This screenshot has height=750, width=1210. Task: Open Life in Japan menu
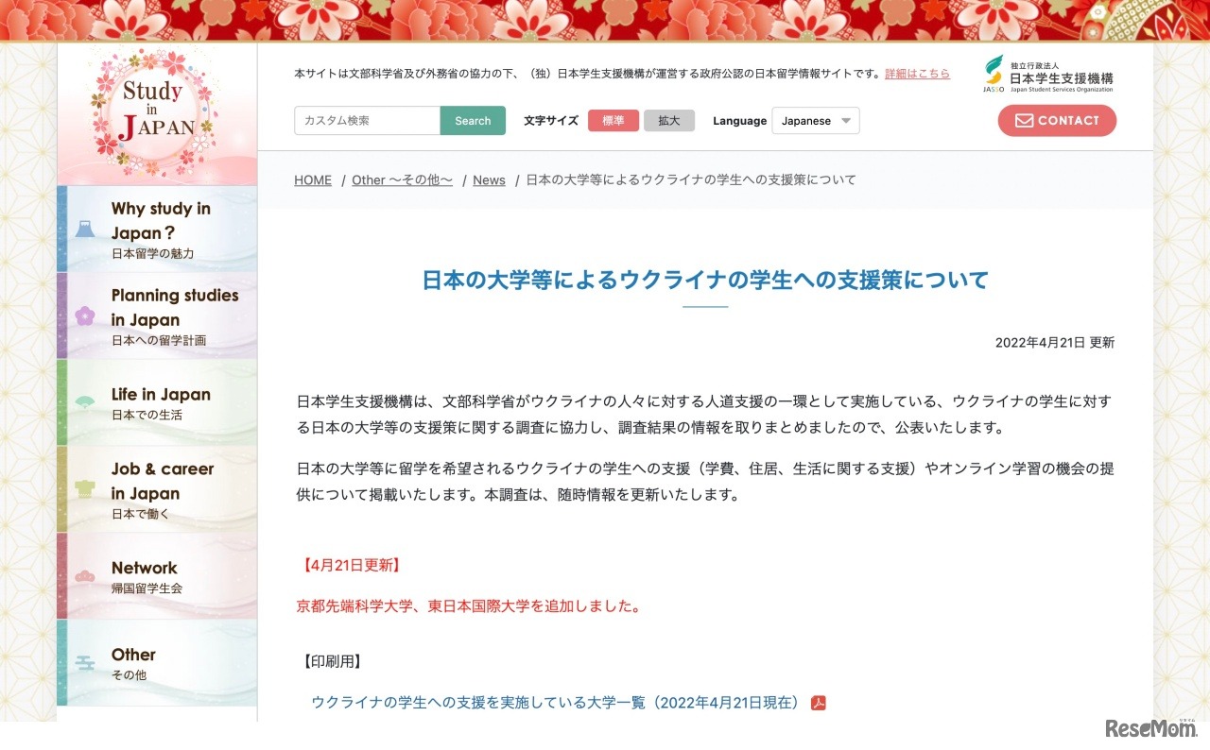[157, 402]
